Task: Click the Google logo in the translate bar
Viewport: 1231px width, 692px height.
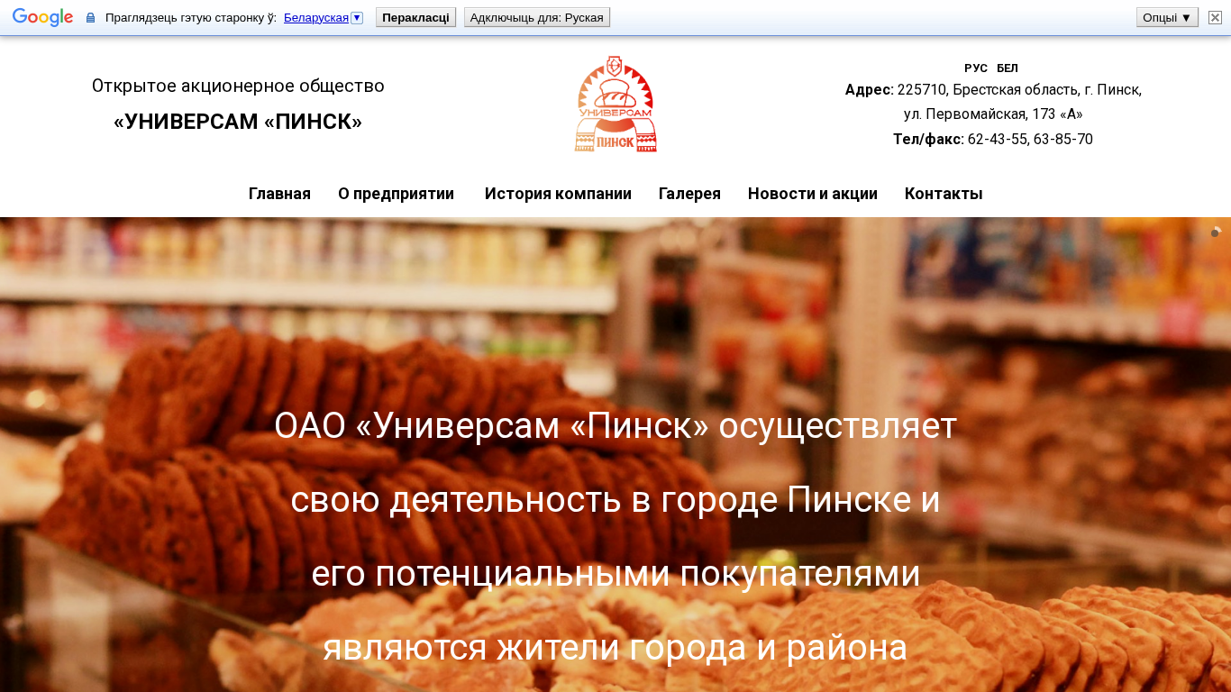Action: tap(42, 18)
